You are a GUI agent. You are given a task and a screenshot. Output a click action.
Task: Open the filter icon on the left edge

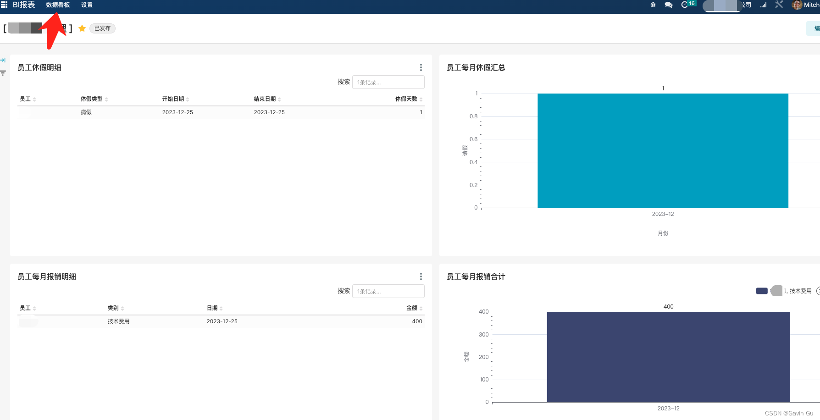[3, 73]
